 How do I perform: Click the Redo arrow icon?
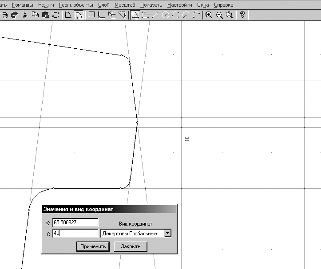(x=14, y=15)
